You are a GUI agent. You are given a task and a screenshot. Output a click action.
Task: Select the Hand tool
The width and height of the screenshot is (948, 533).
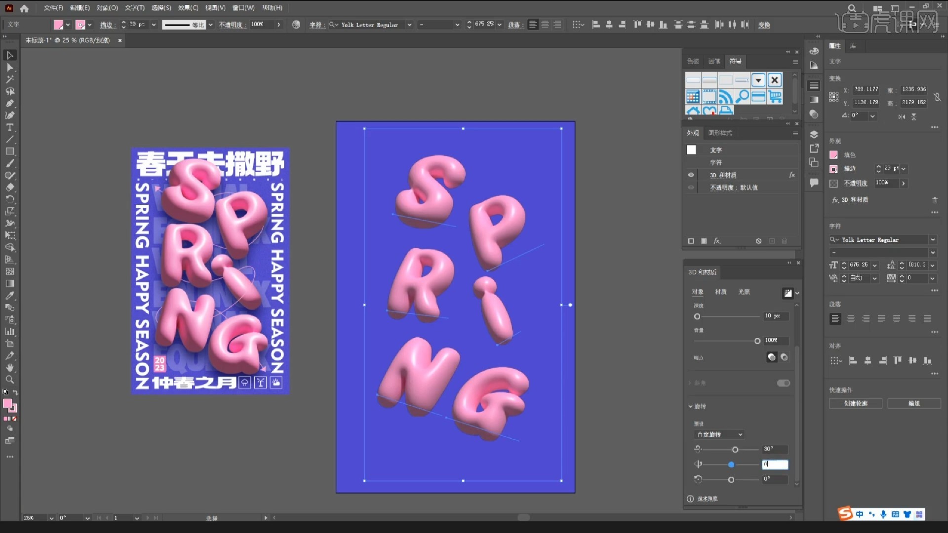pos(9,368)
